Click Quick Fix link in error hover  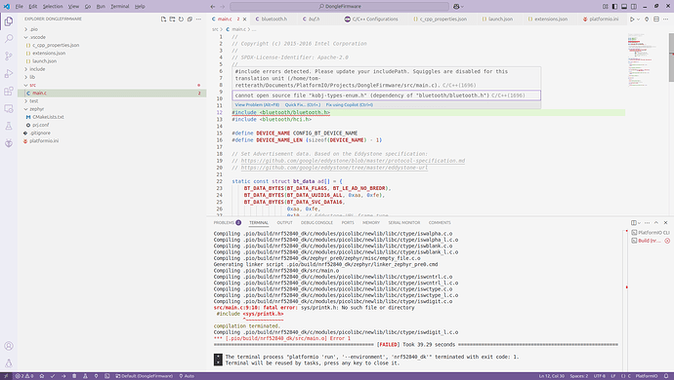(302, 104)
